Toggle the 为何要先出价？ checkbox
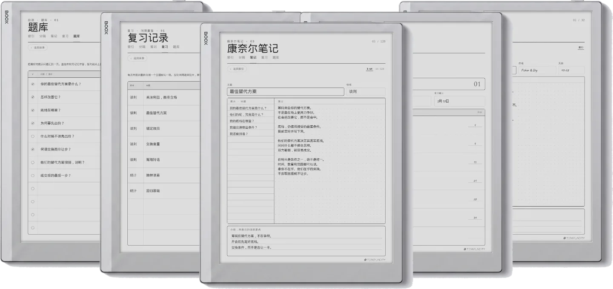This screenshot has width=613, height=289. [33, 124]
